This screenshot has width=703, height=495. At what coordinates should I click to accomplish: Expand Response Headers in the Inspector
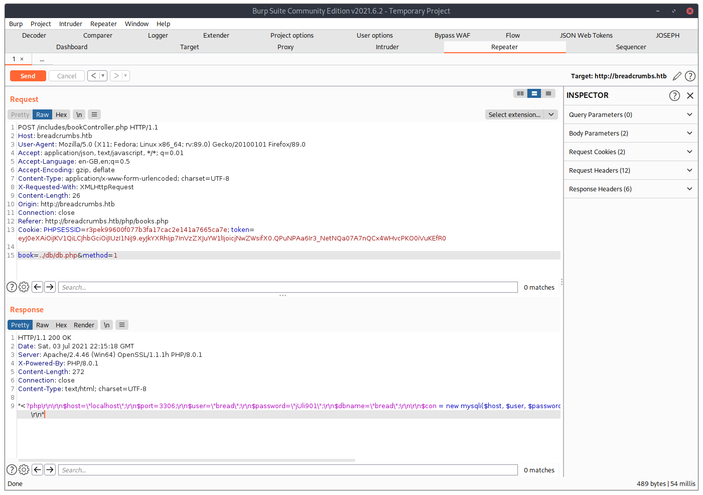630,188
